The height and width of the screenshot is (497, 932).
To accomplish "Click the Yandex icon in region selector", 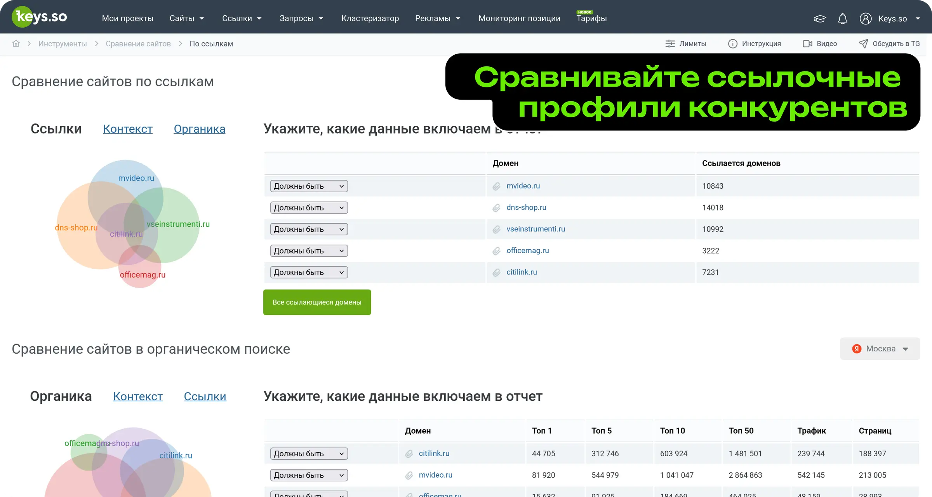I will (857, 349).
